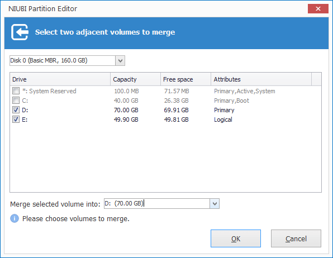Open the Disk 0 selection dropdown arrow
This screenshot has width=333, height=258.
tap(120, 61)
